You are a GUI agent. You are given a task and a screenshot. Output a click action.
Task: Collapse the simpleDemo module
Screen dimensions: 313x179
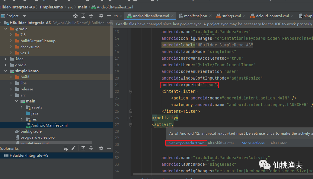(x=6, y=71)
